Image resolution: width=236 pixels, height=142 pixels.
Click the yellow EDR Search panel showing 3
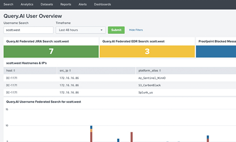147,52
